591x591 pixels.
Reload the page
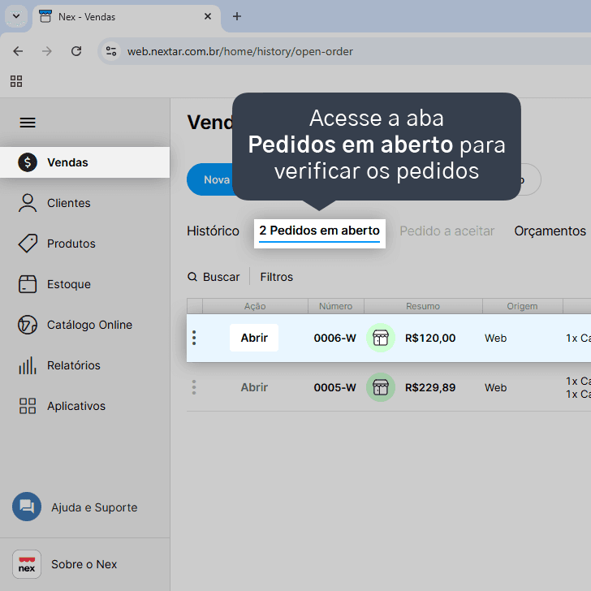point(76,51)
